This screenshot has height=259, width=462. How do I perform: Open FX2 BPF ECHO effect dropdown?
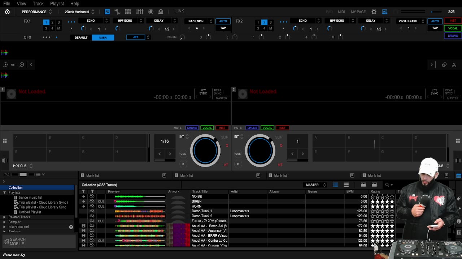point(340,21)
